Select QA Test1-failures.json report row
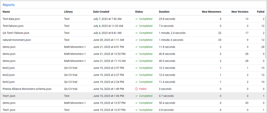 (133, 33)
